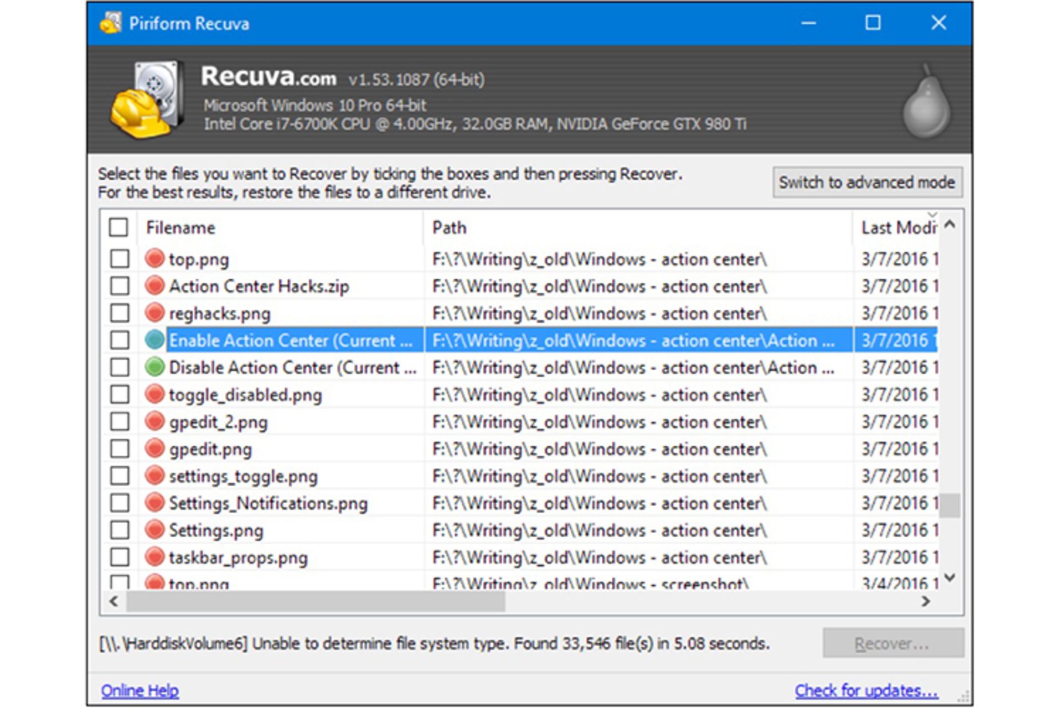Select the reghacks.png filename
This screenshot has height=708, width=1063.
point(219,314)
